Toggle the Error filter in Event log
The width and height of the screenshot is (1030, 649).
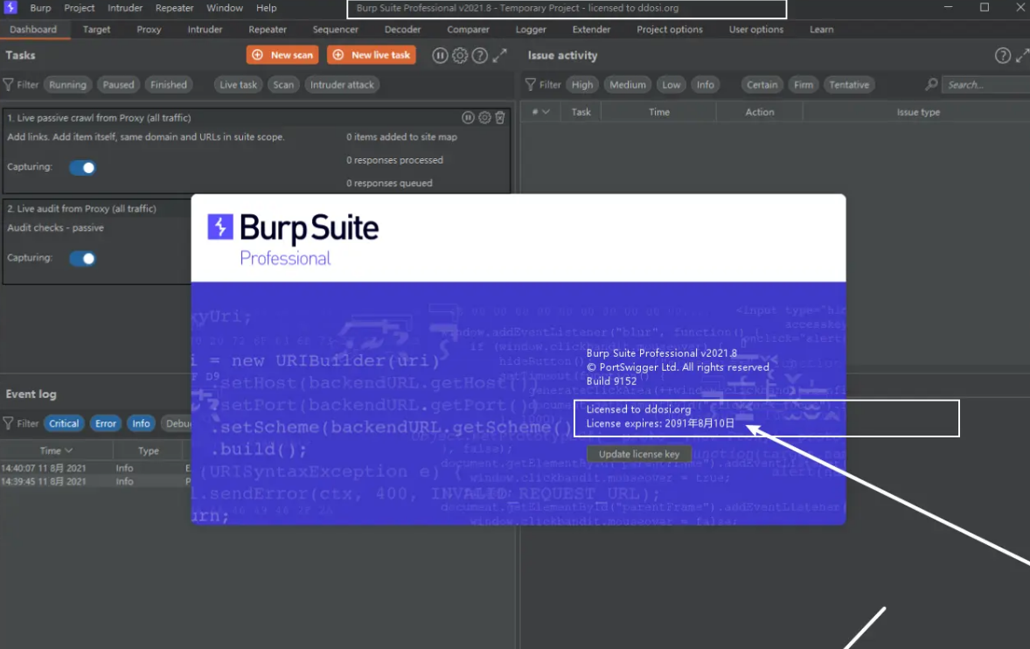pos(106,423)
